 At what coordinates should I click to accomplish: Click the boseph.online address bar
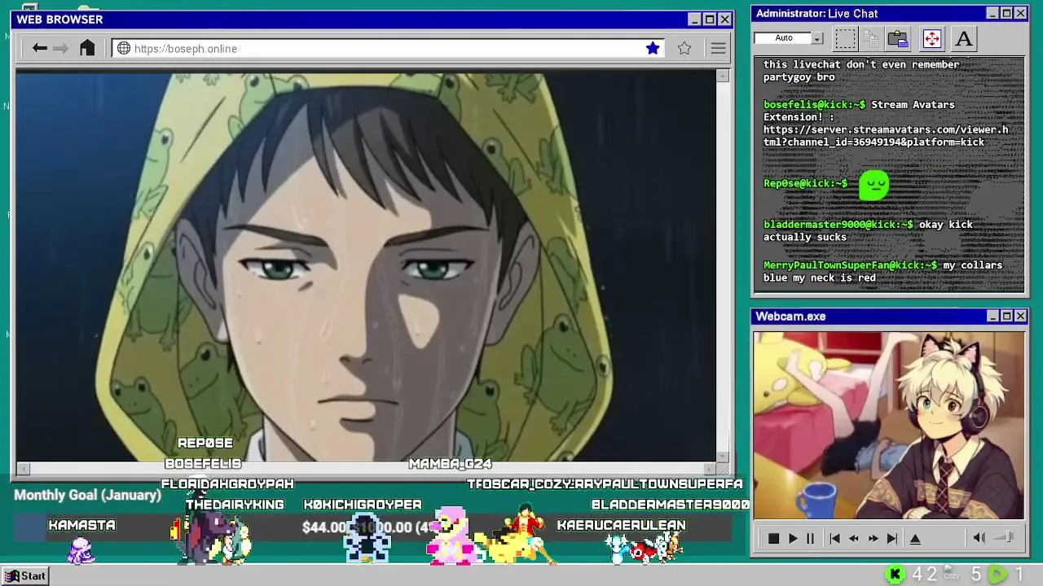pos(388,48)
